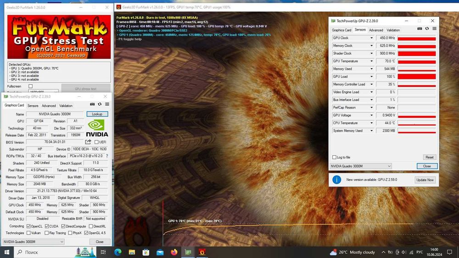Toggle DirectML checkbox
This screenshot has width=459, height=258.
(91, 226)
